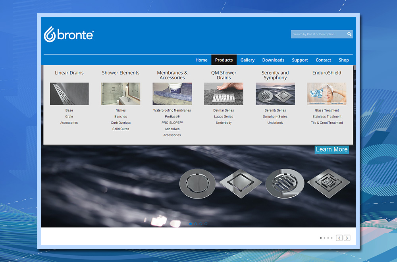This screenshot has height=262, width=397.
Task: Go to the Home menu item
Action: pyautogui.click(x=201, y=60)
